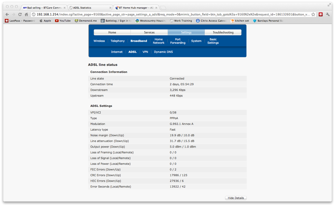The height and width of the screenshot is (206, 335).
Task: Open the Troubleshooting hub tab
Action: coord(223,32)
